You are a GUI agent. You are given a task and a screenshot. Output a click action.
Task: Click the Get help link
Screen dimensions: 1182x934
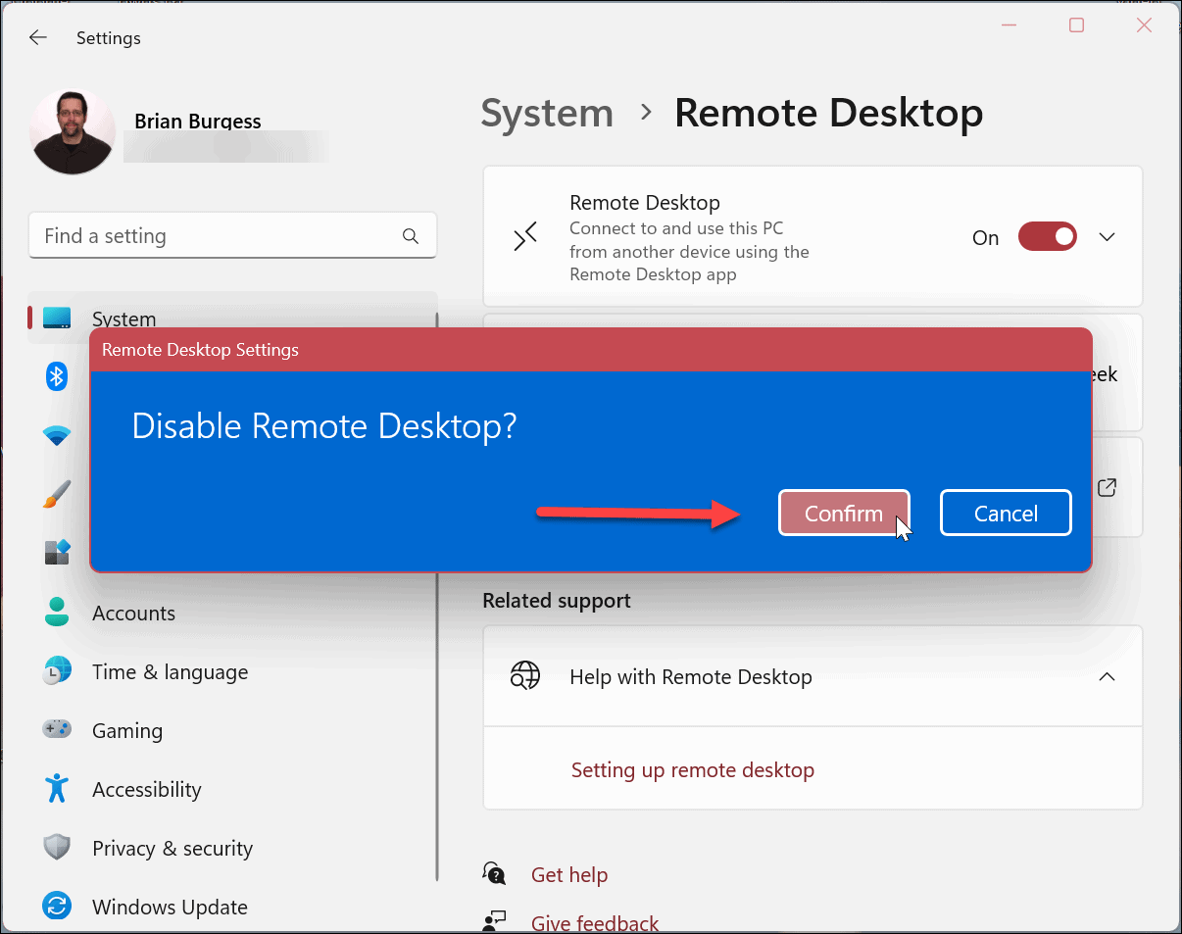[569, 874]
